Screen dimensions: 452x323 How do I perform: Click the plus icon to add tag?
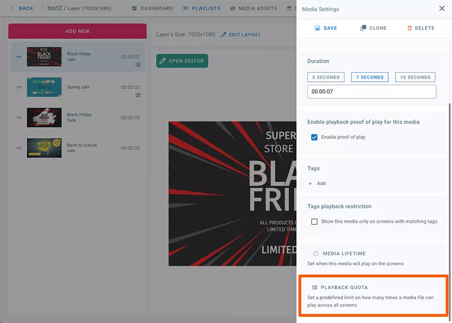click(310, 184)
